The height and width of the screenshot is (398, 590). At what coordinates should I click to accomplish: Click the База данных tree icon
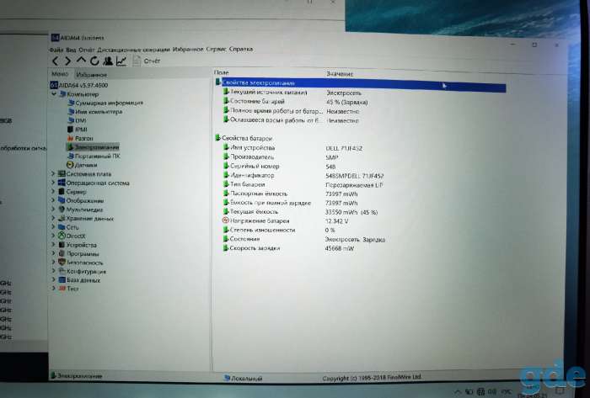point(62,279)
